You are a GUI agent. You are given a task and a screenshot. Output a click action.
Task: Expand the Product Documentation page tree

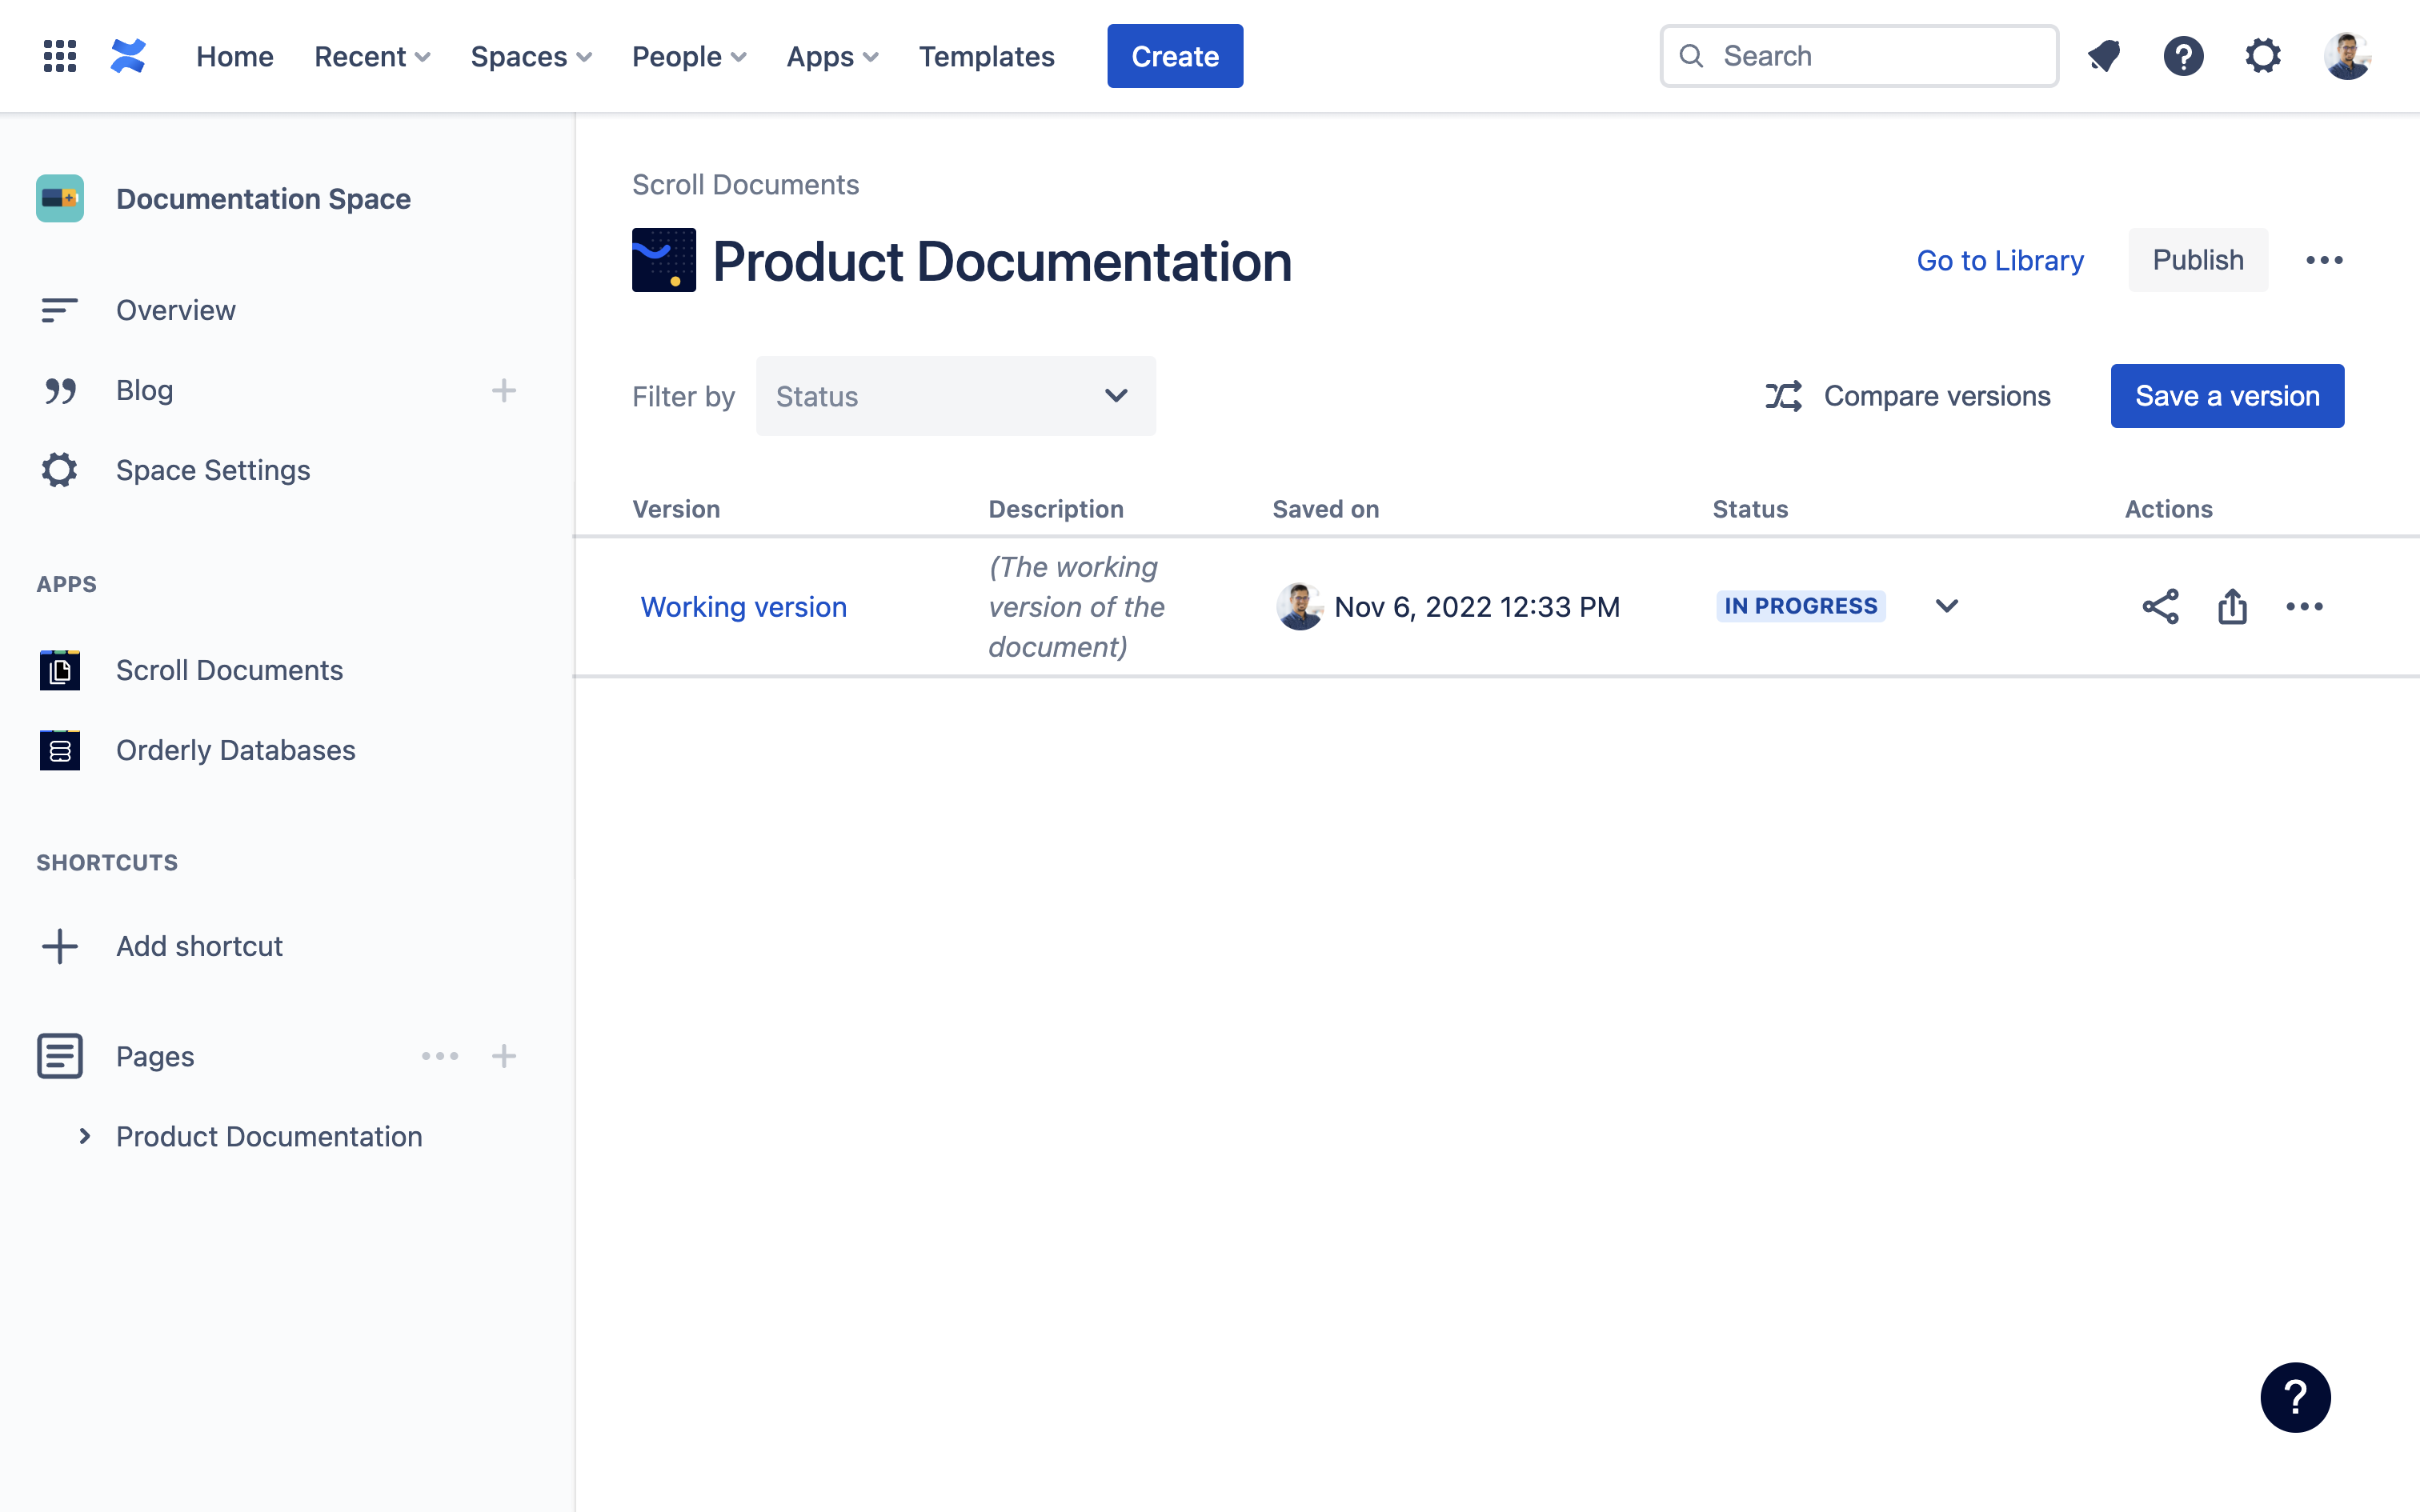(85, 1136)
